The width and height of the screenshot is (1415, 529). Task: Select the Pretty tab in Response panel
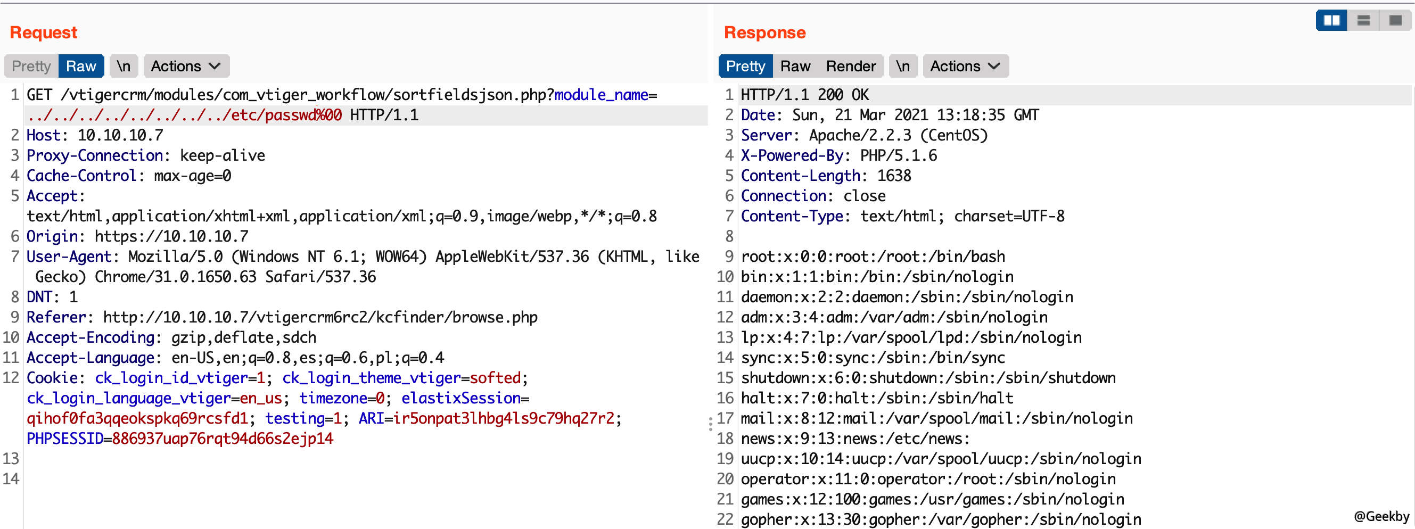(x=745, y=66)
